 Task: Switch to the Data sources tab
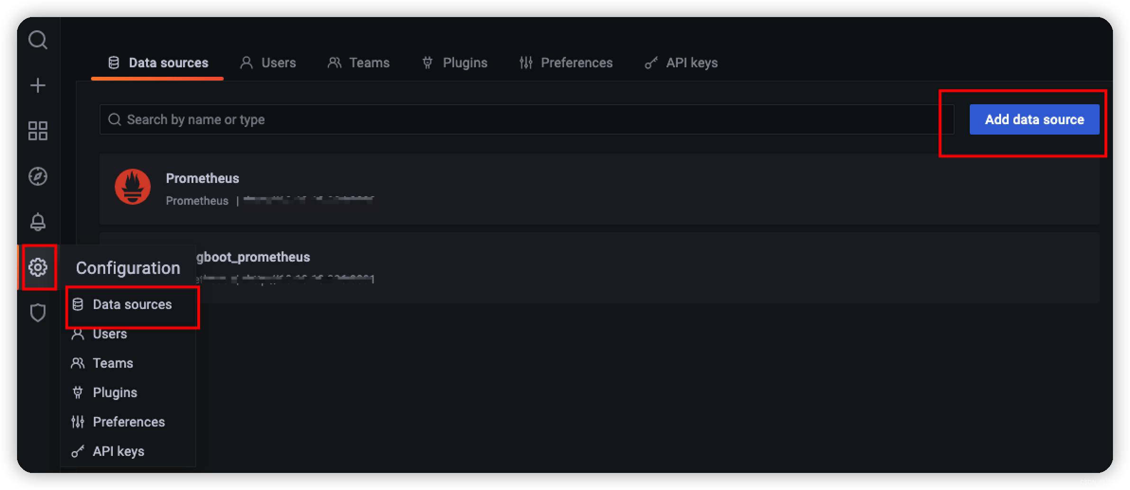(158, 63)
